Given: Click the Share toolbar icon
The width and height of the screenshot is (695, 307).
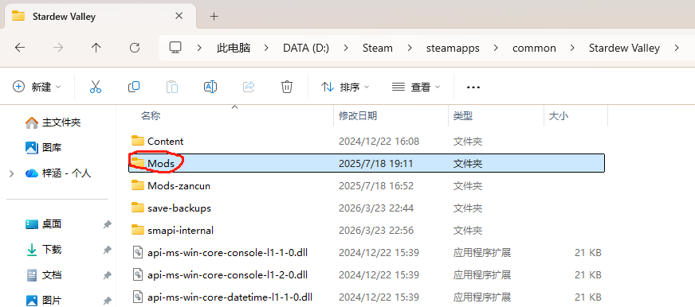Looking at the screenshot, I should pos(249,87).
